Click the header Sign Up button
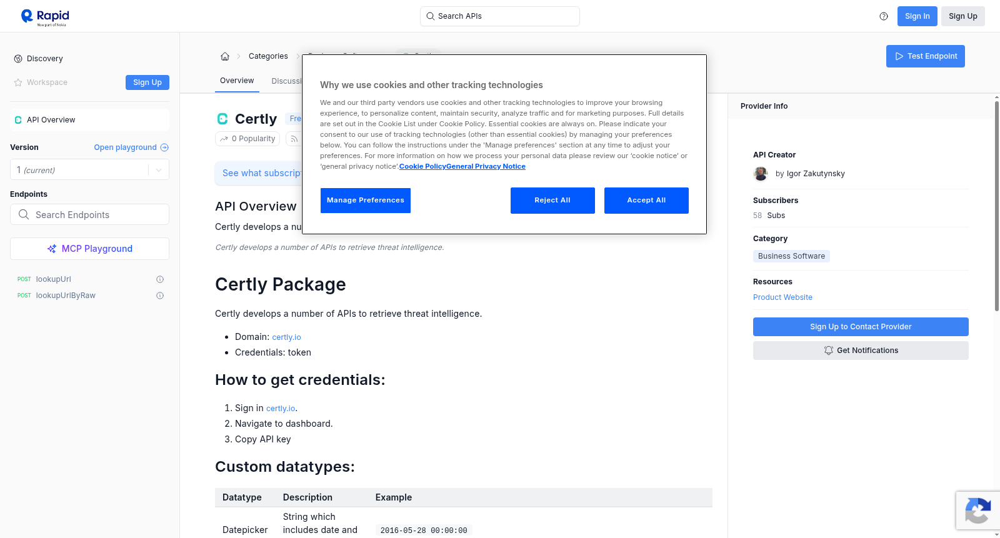Viewport: 1000px width, 538px height. click(962, 16)
